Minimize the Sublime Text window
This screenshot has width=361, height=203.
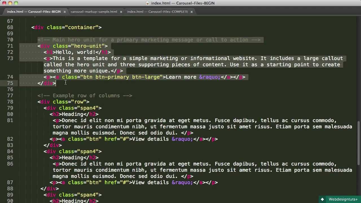tap(10, 3)
